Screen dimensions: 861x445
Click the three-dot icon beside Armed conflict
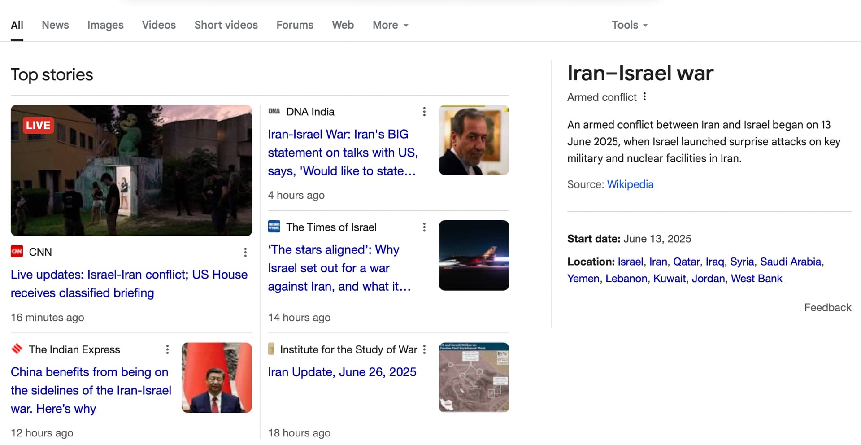(644, 96)
